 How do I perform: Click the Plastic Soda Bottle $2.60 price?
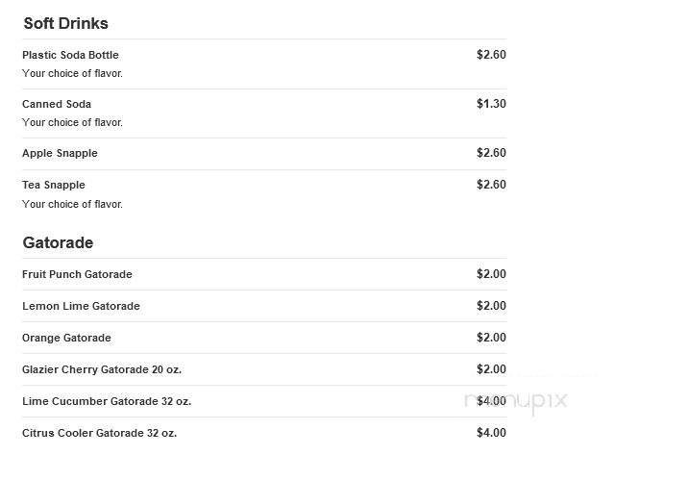(491, 55)
